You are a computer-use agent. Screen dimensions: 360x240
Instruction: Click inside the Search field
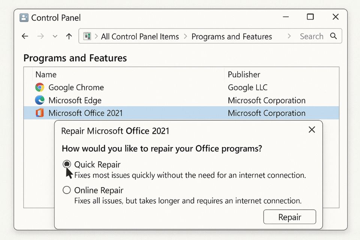click(x=312, y=36)
